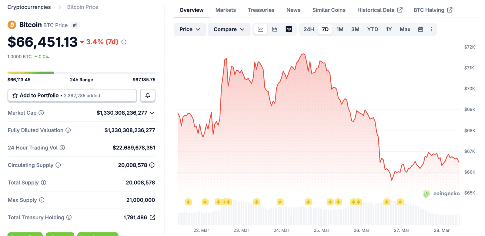The image size is (485, 236).
Task: Open the Compare dropdown
Action: [x=229, y=29]
